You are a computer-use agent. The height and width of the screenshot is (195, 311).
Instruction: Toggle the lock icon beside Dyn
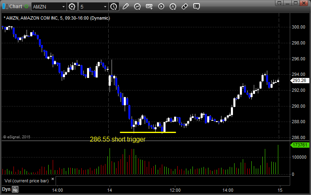(15, 189)
